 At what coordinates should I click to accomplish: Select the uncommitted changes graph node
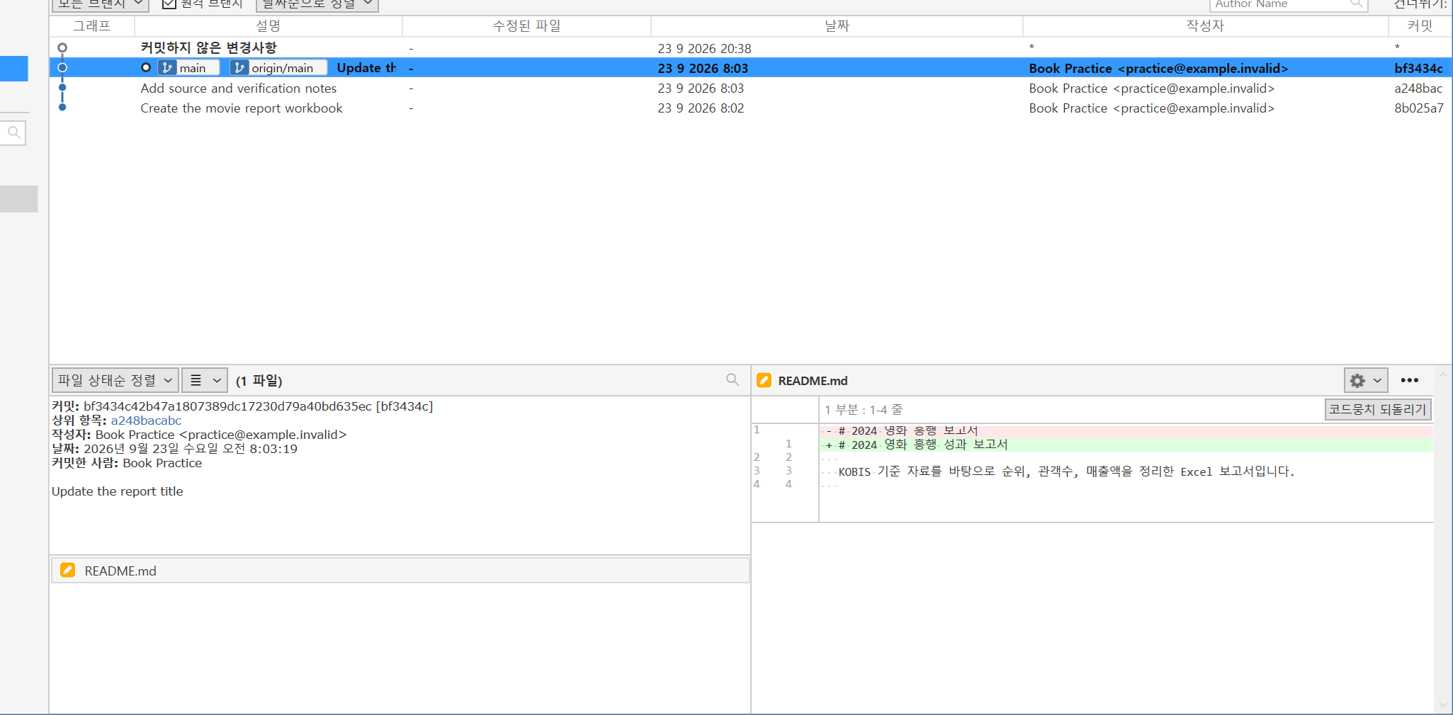(62, 48)
